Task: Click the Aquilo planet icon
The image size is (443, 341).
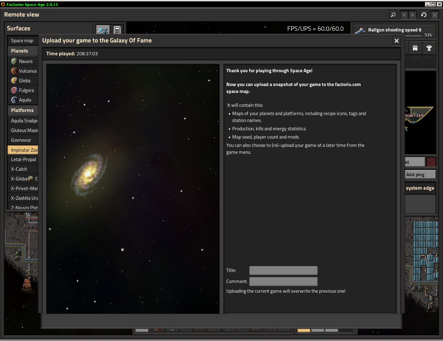Action: point(14,100)
